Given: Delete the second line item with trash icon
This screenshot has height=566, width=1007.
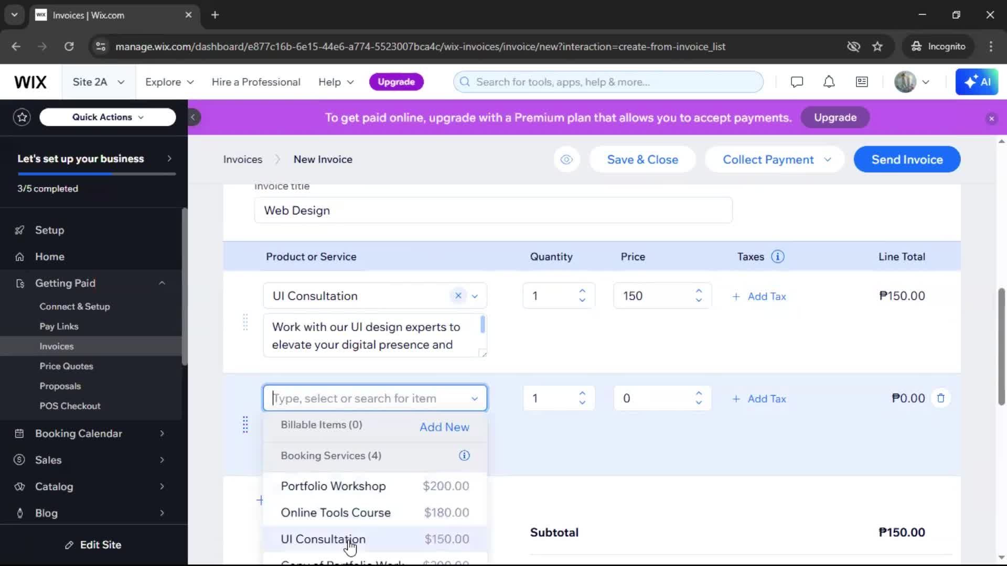Looking at the screenshot, I should (x=940, y=398).
